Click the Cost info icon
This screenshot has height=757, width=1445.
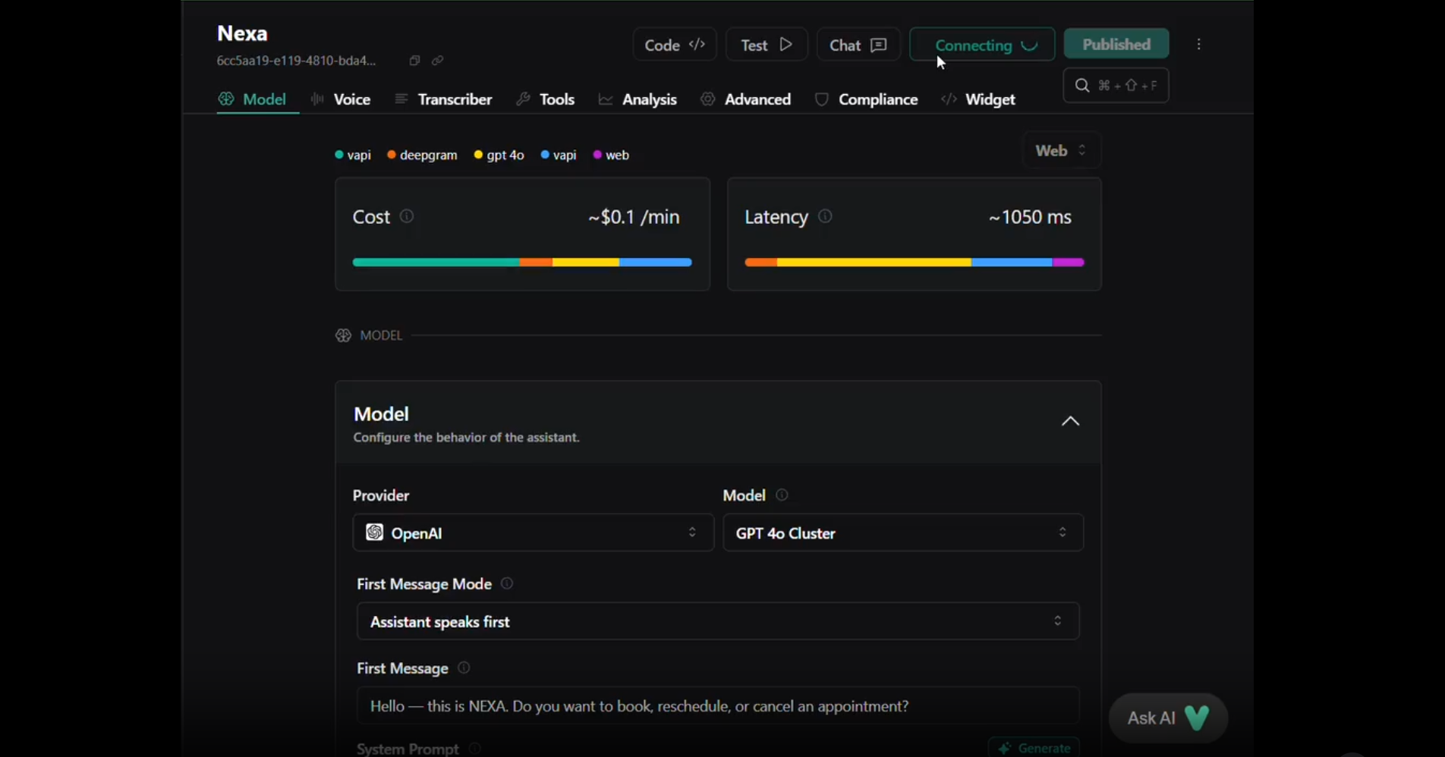[407, 217]
